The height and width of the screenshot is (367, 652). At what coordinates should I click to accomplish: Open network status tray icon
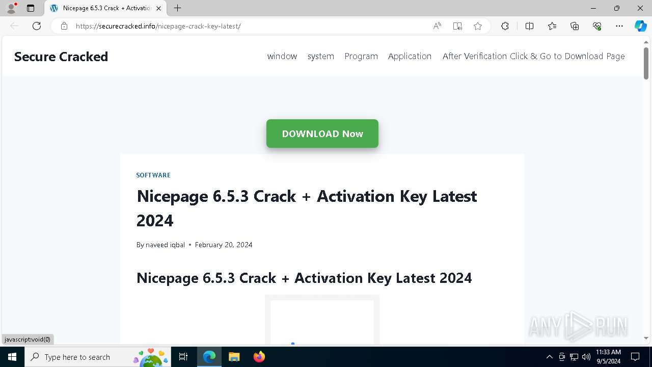click(574, 357)
